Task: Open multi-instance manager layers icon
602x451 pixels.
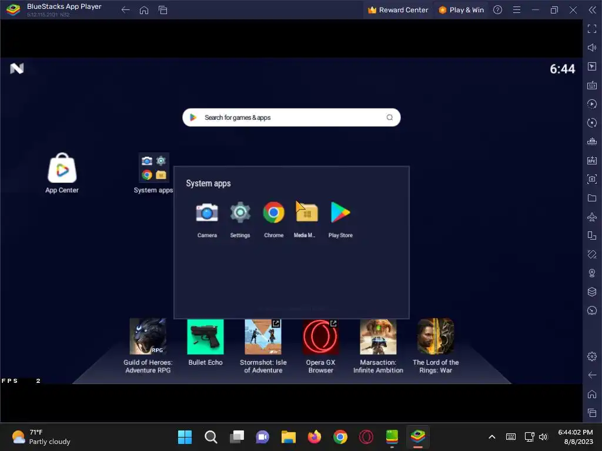Action: pyautogui.click(x=592, y=292)
